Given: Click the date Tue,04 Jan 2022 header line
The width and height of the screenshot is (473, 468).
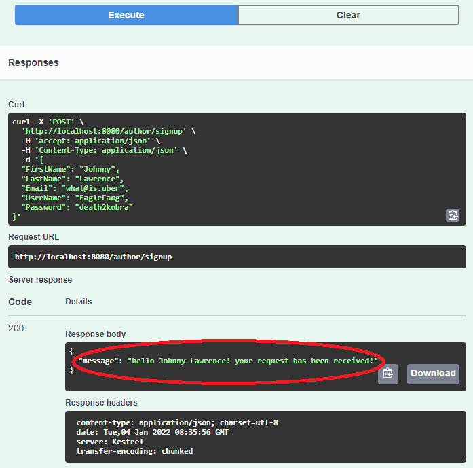Looking at the screenshot, I should (152, 432).
